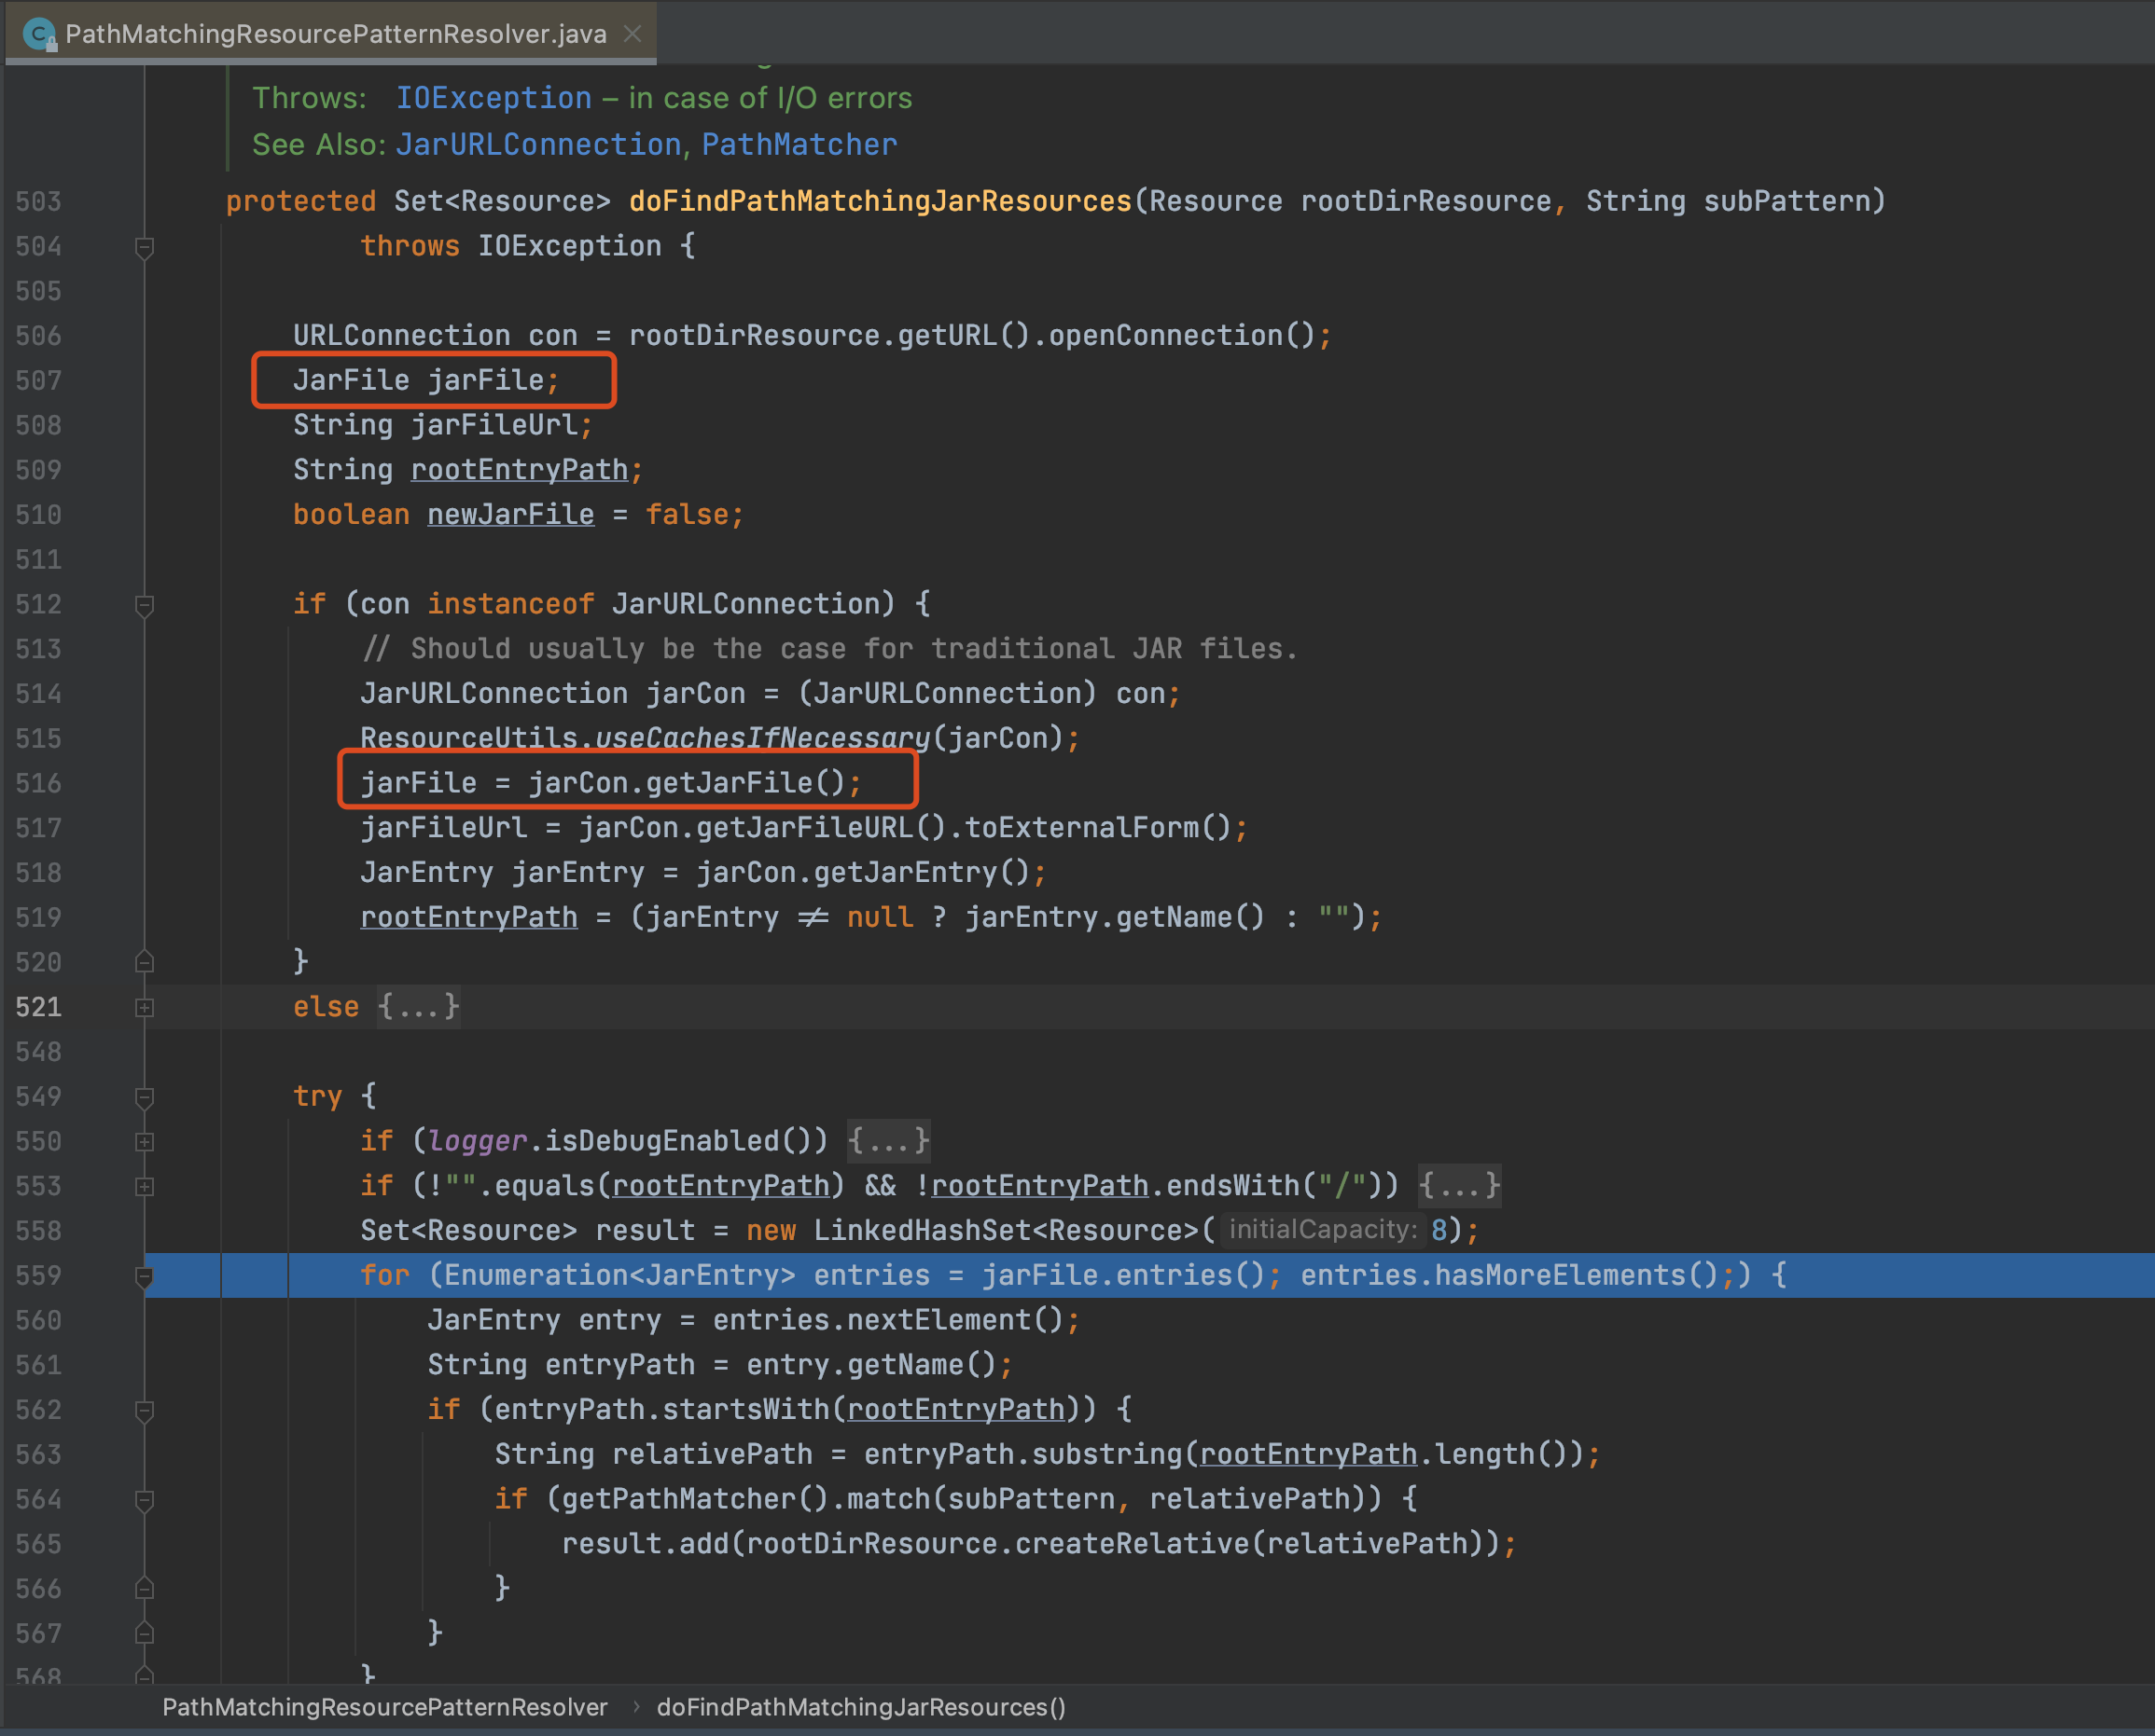Image resolution: width=2155 pixels, height=1736 pixels.
Task: Click the fold end marker at line 520
Action: tap(144, 962)
